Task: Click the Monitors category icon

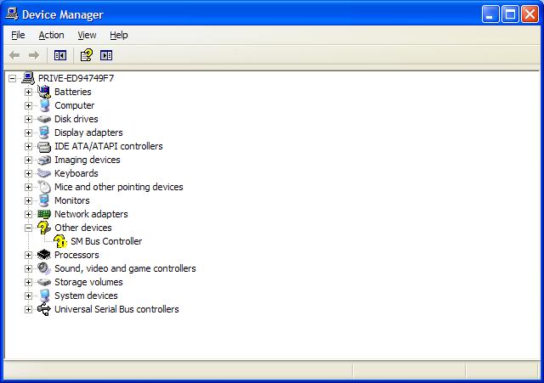Action: [44, 200]
